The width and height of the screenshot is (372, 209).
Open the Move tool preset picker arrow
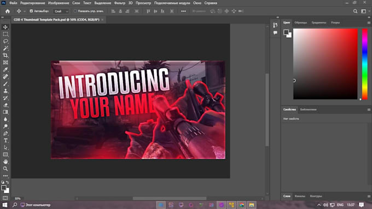click(x=25, y=11)
